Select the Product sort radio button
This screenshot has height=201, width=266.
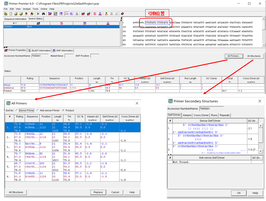tap(63, 110)
